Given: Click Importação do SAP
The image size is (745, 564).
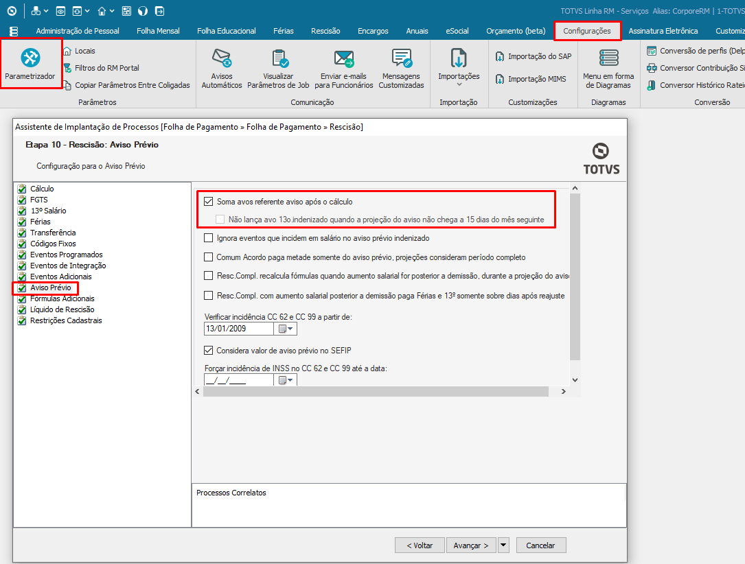Looking at the screenshot, I should 533,56.
